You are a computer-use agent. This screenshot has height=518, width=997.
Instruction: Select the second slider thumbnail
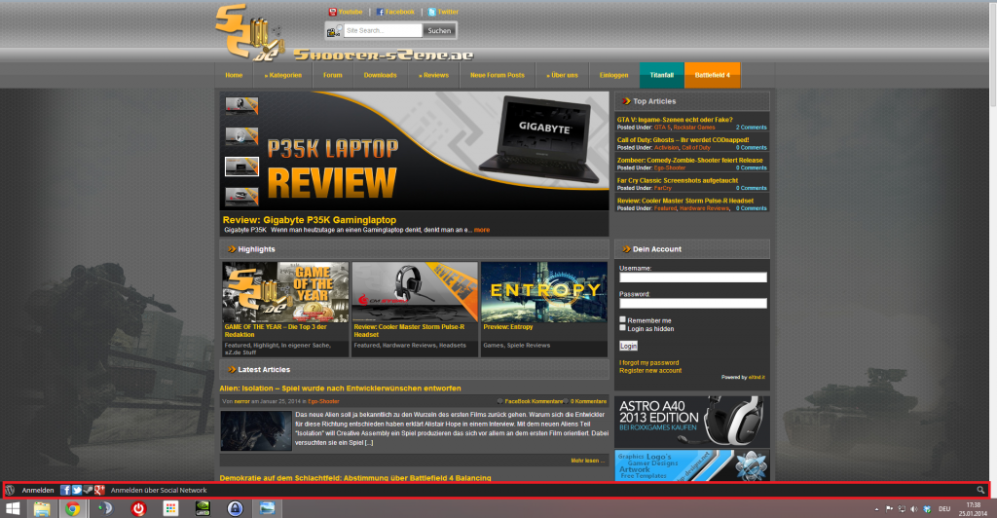(x=241, y=136)
